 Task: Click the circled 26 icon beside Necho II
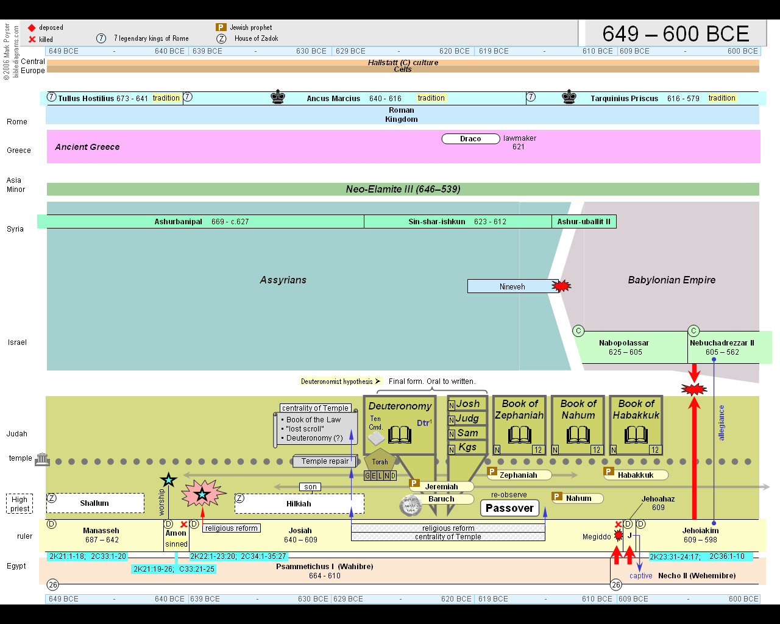[616, 585]
